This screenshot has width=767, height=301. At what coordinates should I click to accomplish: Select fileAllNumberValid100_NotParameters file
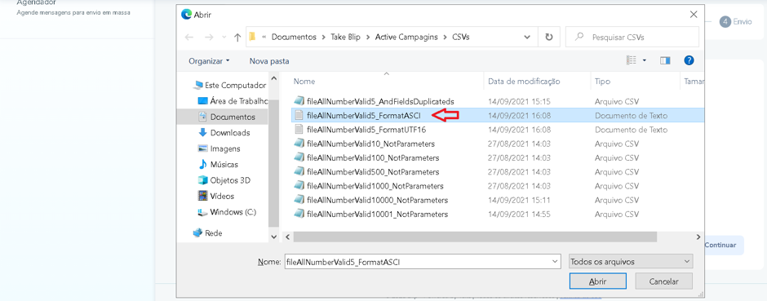[x=373, y=157]
